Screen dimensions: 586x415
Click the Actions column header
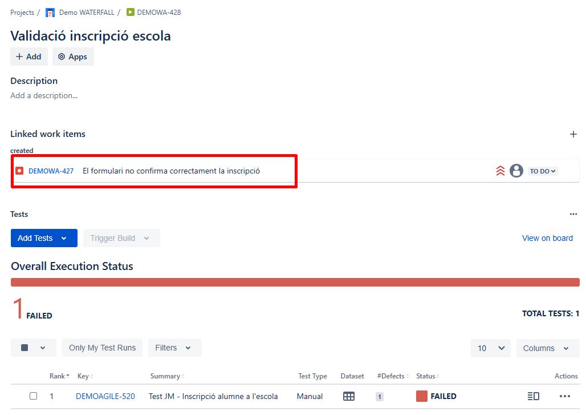pos(566,376)
